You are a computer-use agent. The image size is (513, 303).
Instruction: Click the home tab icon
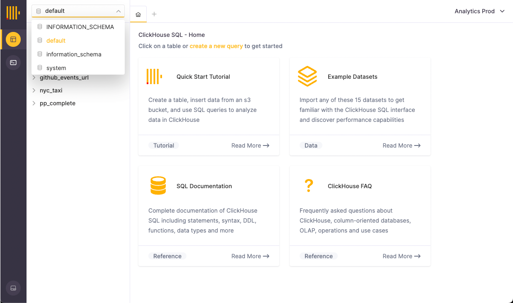pos(138,15)
